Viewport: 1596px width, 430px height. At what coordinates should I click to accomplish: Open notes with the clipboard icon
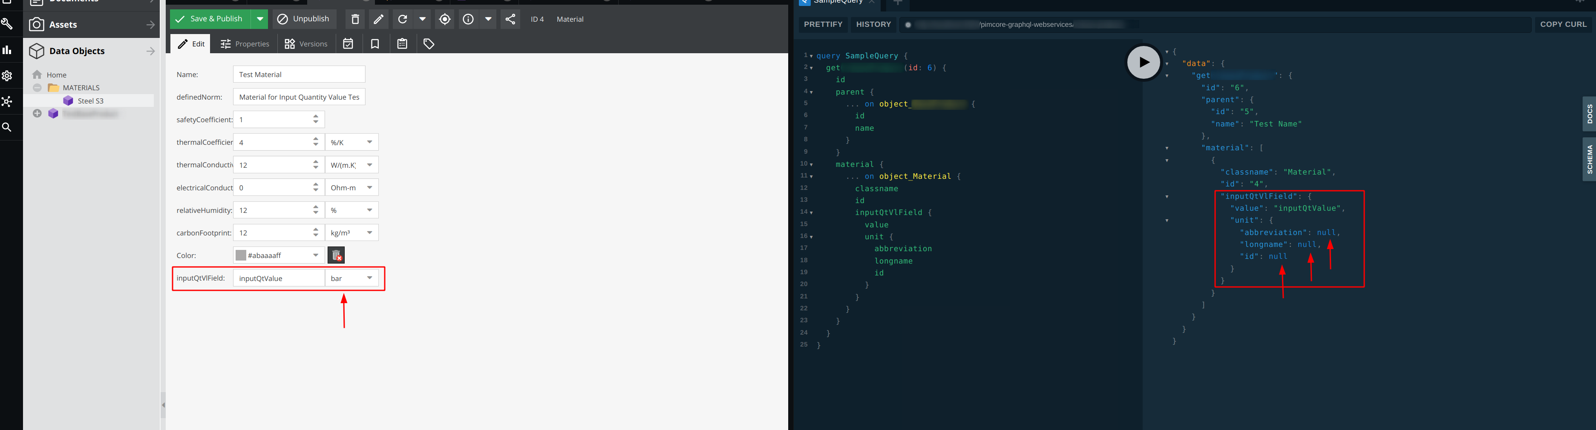402,43
